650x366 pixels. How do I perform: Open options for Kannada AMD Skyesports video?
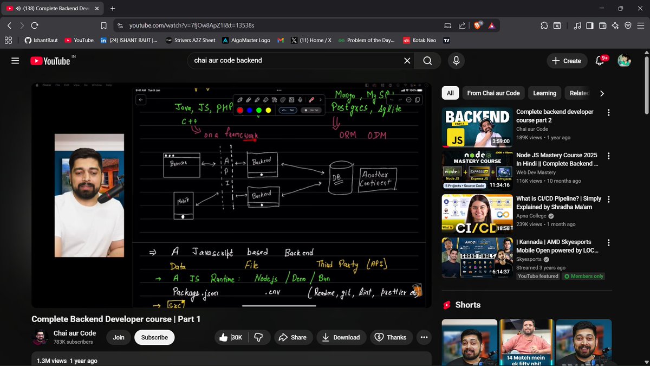click(x=609, y=243)
